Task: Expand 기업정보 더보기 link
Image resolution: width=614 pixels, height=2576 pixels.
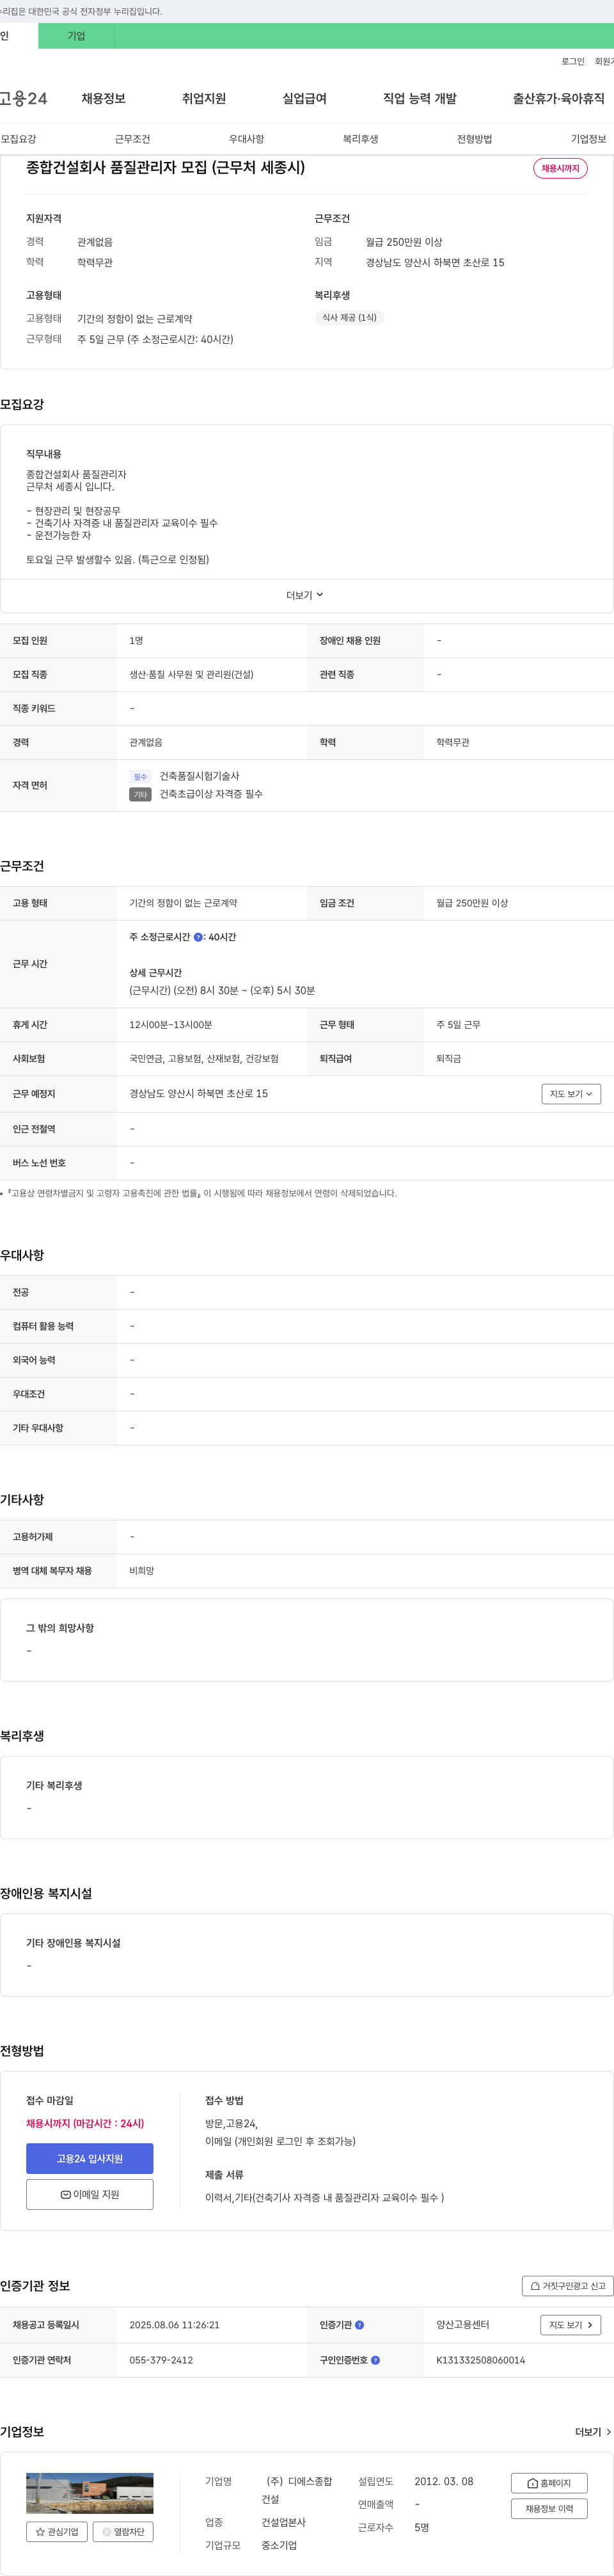Action: pyautogui.click(x=593, y=2432)
